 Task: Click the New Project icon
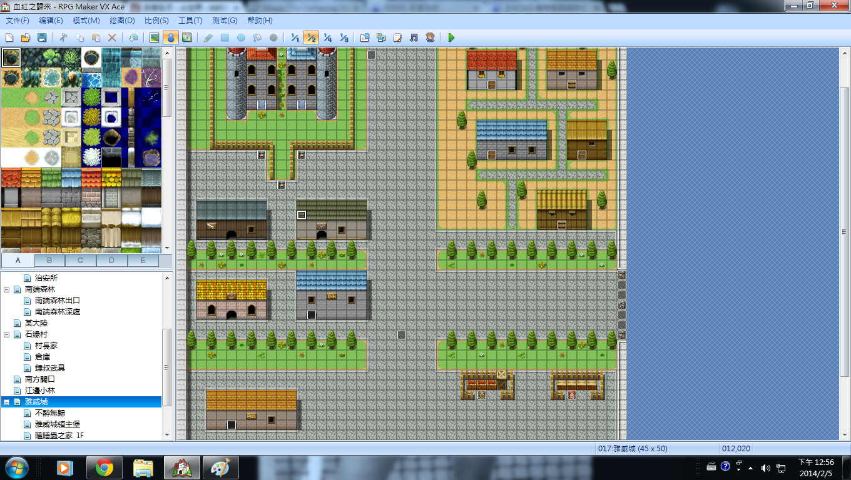point(9,37)
